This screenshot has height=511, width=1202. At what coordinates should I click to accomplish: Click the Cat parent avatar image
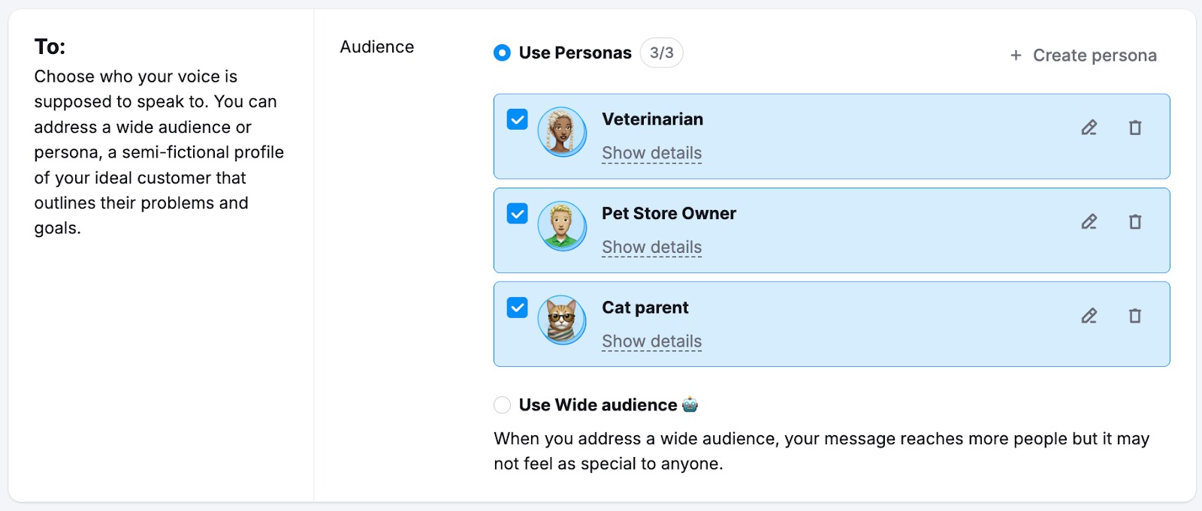pos(562,319)
